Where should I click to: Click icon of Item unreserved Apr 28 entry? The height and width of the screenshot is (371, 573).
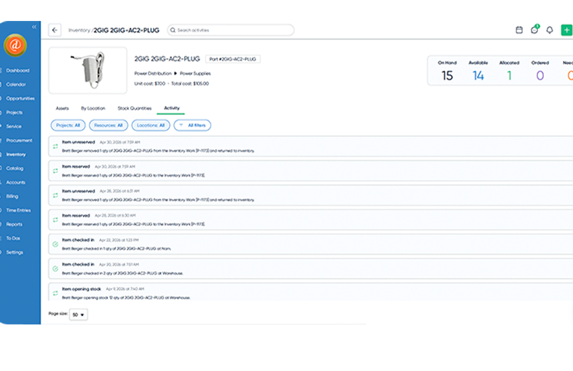click(55, 195)
